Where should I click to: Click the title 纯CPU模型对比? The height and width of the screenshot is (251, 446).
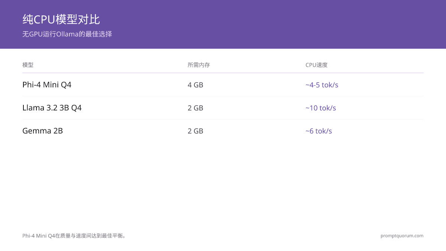tap(61, 19)
